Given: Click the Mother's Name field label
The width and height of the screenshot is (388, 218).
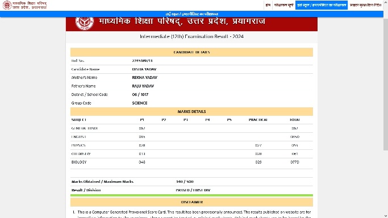Looking at the screenshot, I should tap(84, 78).
